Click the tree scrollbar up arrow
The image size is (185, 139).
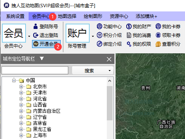(109, 81)
